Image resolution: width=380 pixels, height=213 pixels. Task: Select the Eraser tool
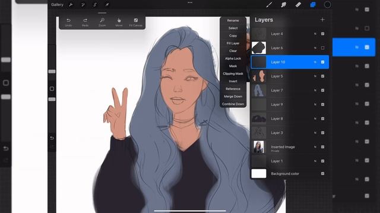point(298,5)
